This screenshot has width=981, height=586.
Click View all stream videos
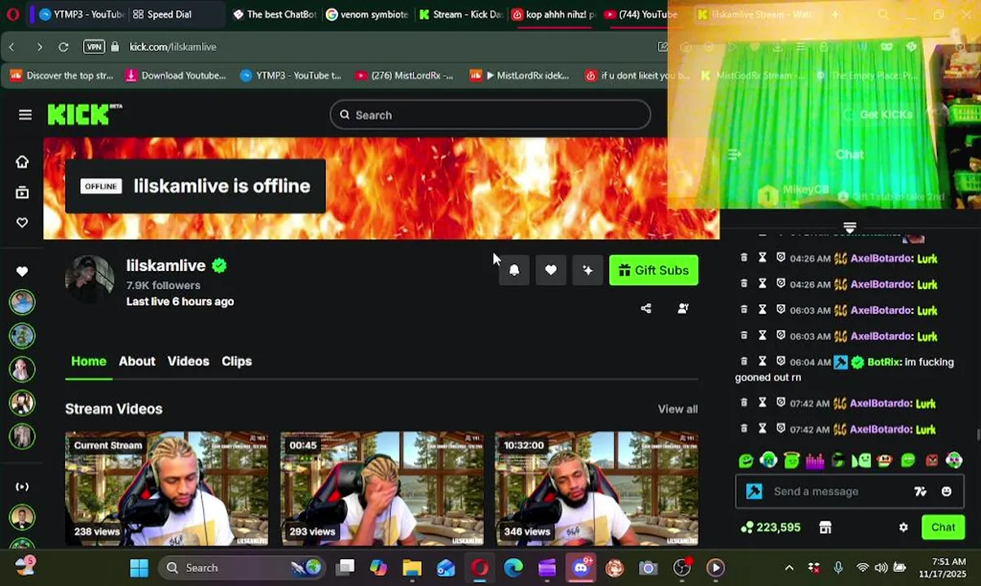pos(678,409)
